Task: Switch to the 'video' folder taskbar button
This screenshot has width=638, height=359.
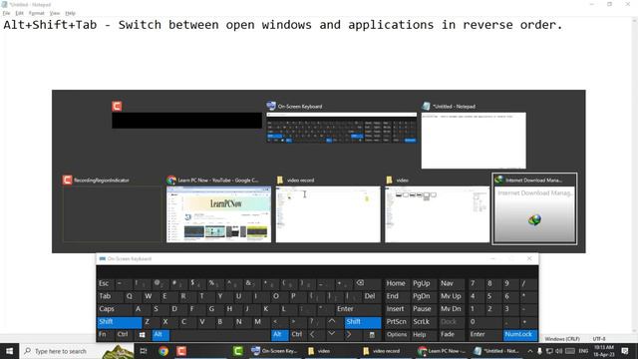Action: (330, 351)
